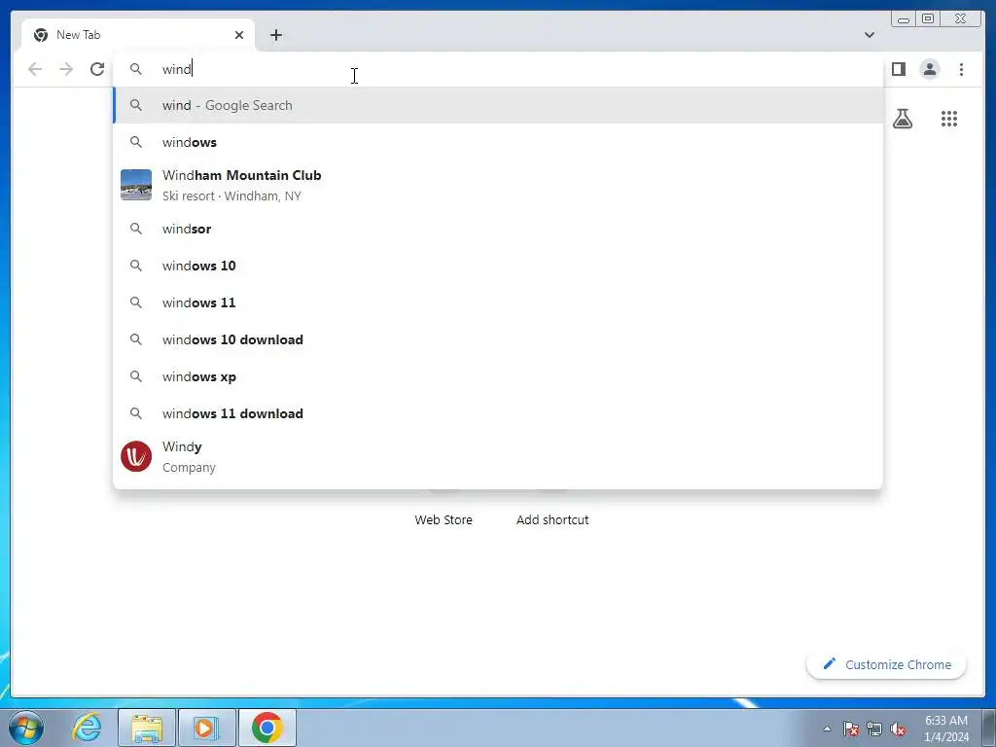
Task: Open Windows Explorer folder in taskbar
Action: click(x=147, y=728)
